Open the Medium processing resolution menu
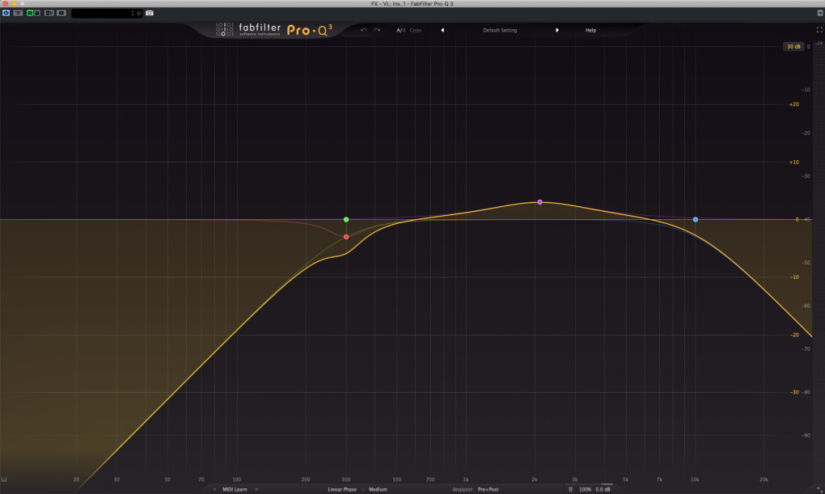This screenshot has width=825, height=494. 378,489
